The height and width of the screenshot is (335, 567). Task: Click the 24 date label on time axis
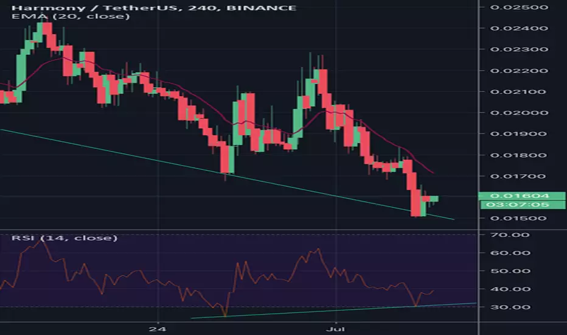pyautogui.click(x=158, y=329)
